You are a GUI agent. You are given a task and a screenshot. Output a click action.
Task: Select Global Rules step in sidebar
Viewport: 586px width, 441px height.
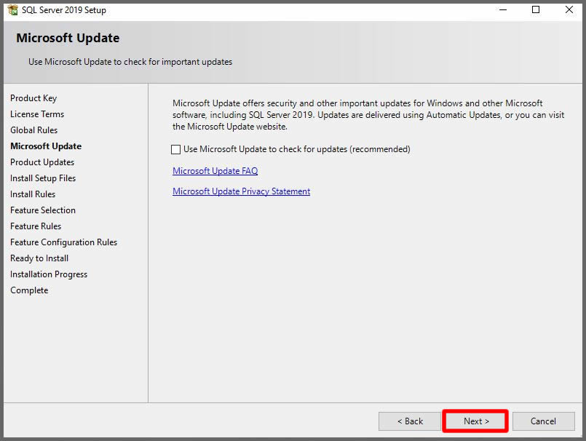point(33,130)
